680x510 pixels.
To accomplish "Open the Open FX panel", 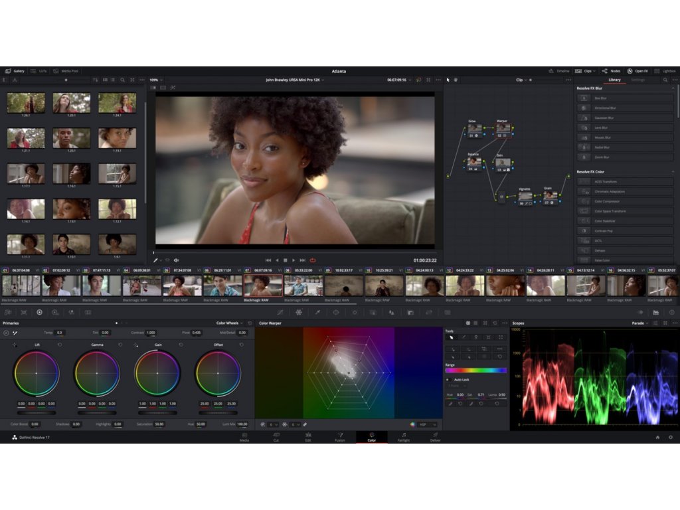I will click(637, 71).
